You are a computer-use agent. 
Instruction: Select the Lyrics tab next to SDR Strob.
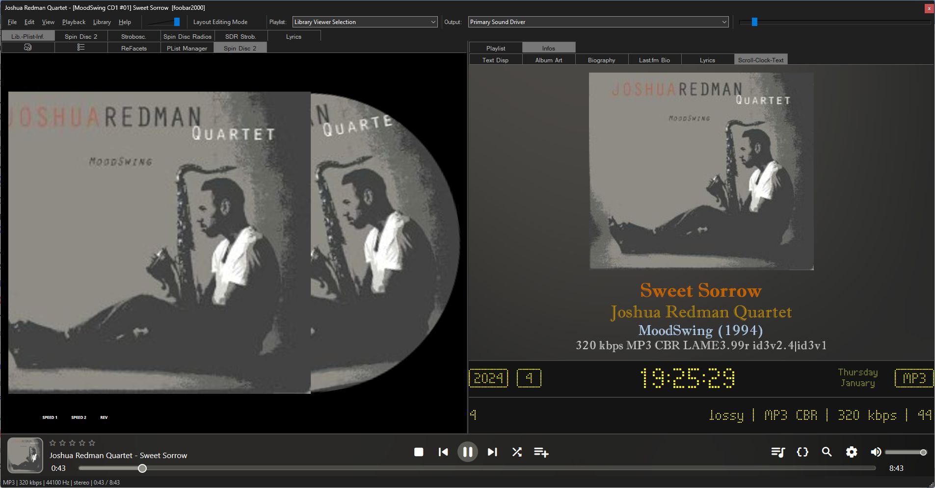pos(294,36)
